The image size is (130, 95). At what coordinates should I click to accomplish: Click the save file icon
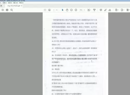point(116,10)
